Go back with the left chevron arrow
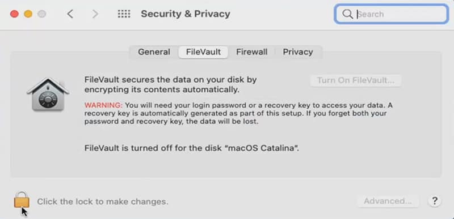The image size is (454, 219). pos(70,14)
